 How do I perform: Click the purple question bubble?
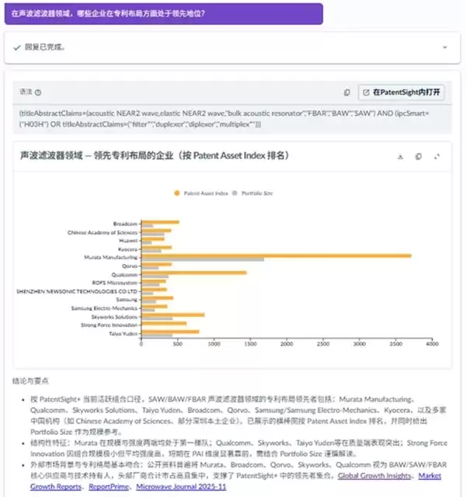point(164,14)
